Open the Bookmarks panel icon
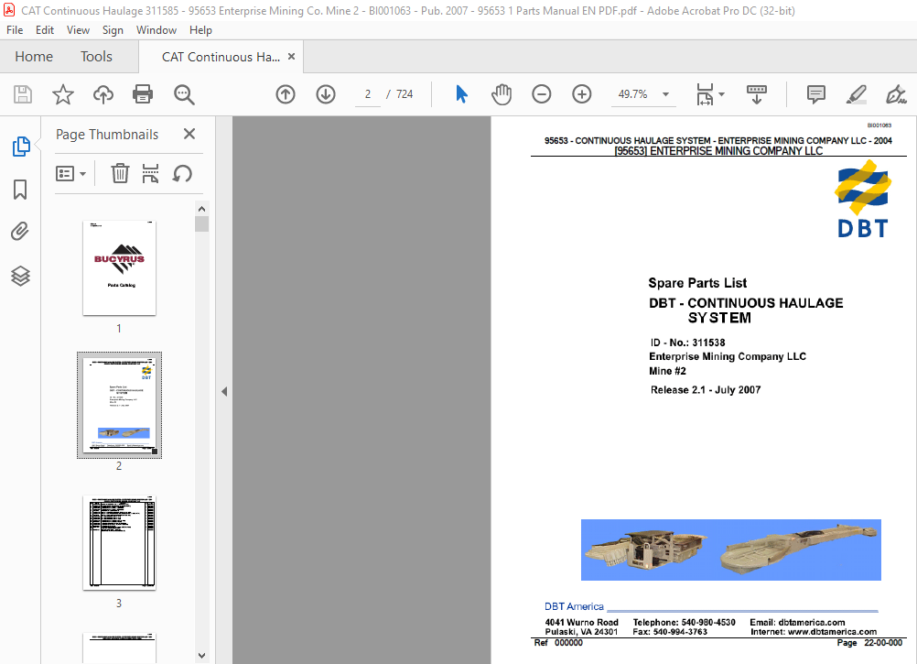This screenshot has height=664, width=917. click(x=20, y=190)
